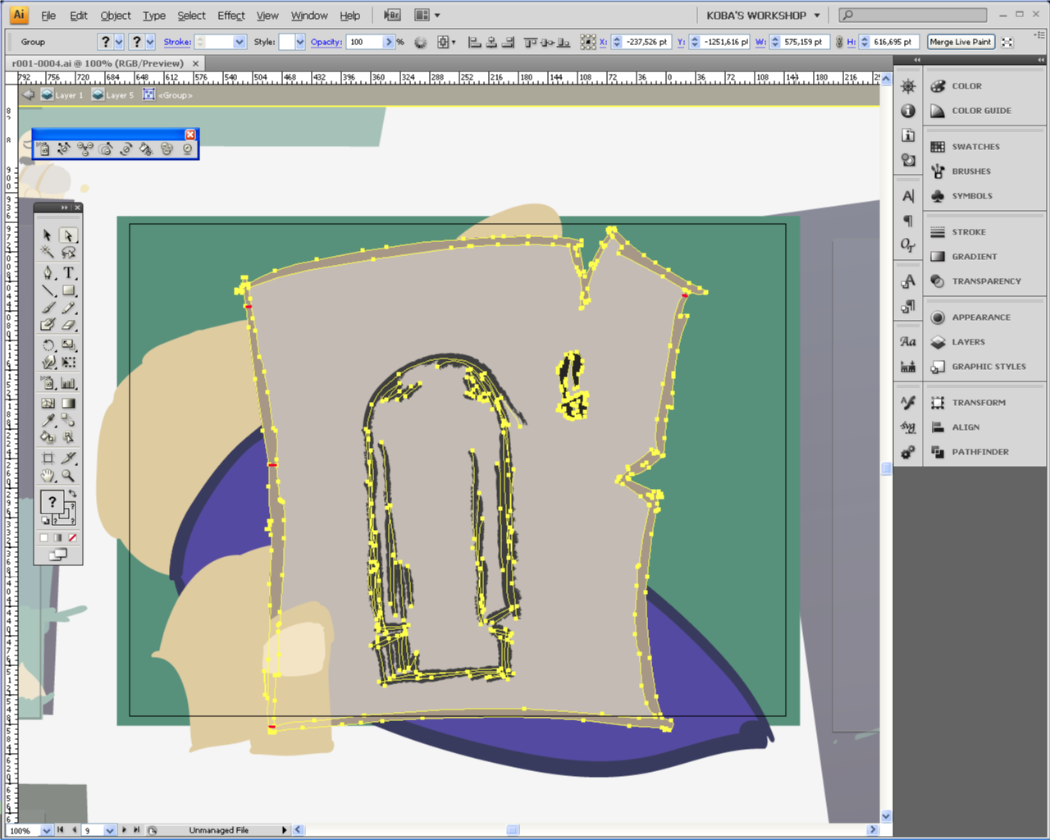The height and width of the screenshot is (840, 1050).
Task: Click the Merge Live Paint button
Action: tap(960, 42)
